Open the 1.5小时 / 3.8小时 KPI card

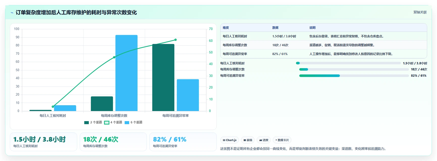pyautogui.click(x=43, y=142)
